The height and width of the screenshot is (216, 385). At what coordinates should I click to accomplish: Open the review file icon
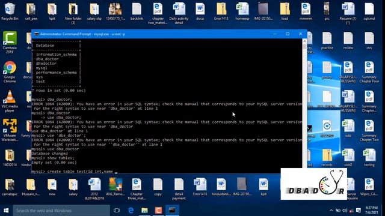click(348, 40)
